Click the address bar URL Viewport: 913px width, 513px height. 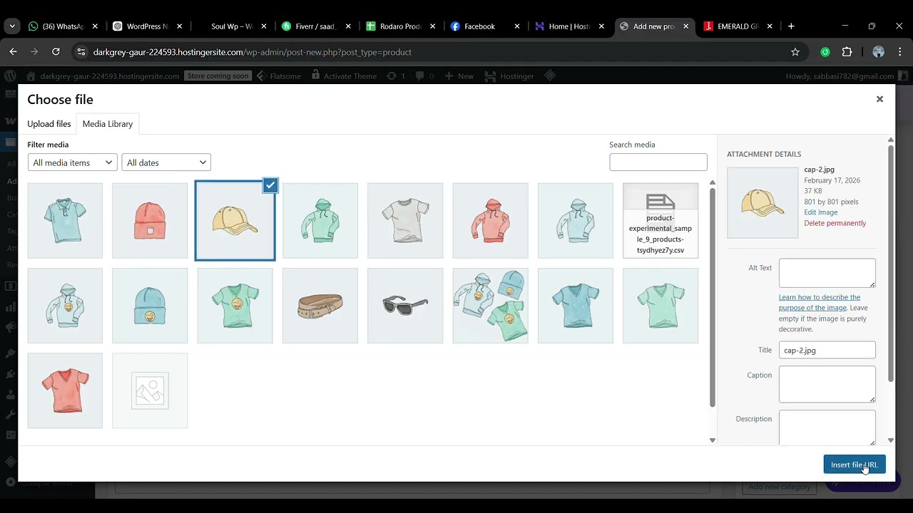(252, 52)
